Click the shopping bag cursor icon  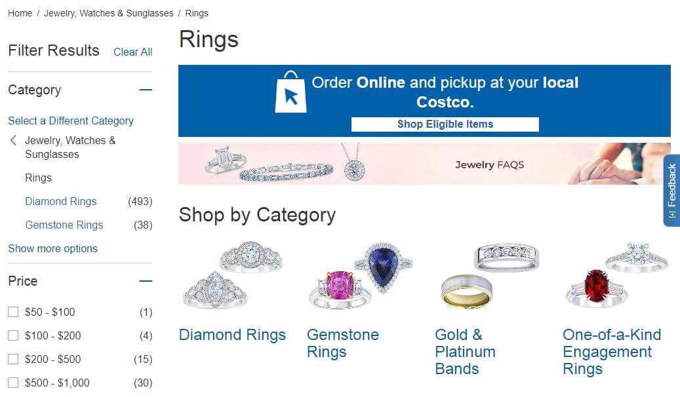[290, 92]
